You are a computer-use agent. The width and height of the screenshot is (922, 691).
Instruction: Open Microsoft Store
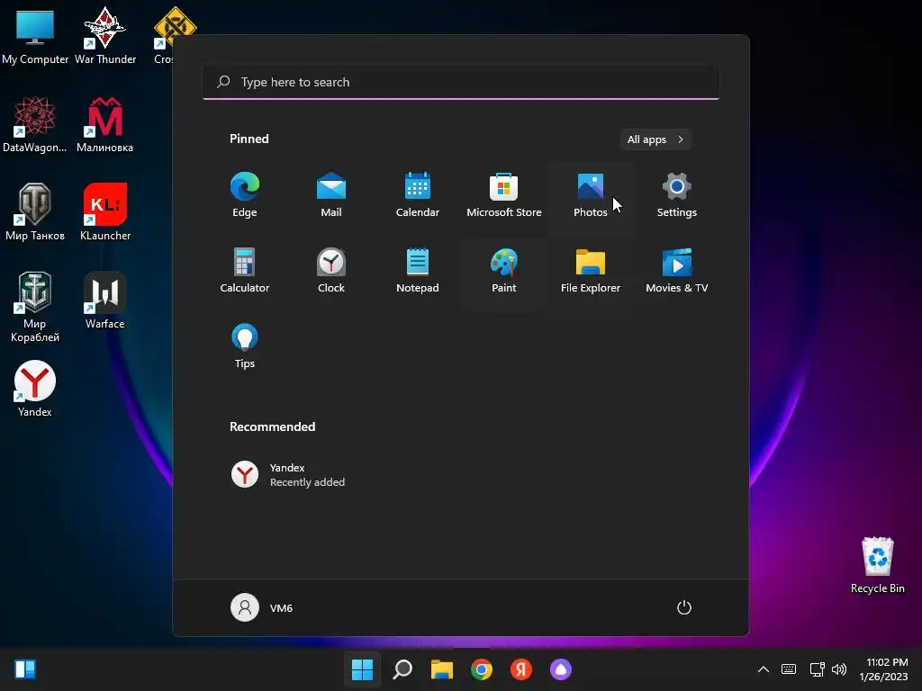504,195
